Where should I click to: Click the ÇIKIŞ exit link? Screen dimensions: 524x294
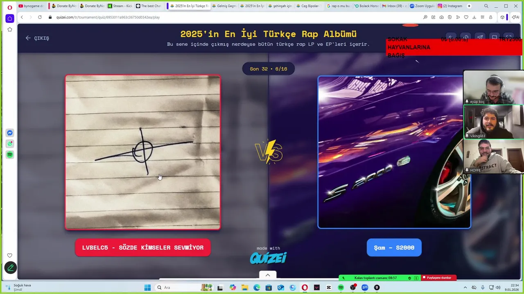tap(37, 38)
